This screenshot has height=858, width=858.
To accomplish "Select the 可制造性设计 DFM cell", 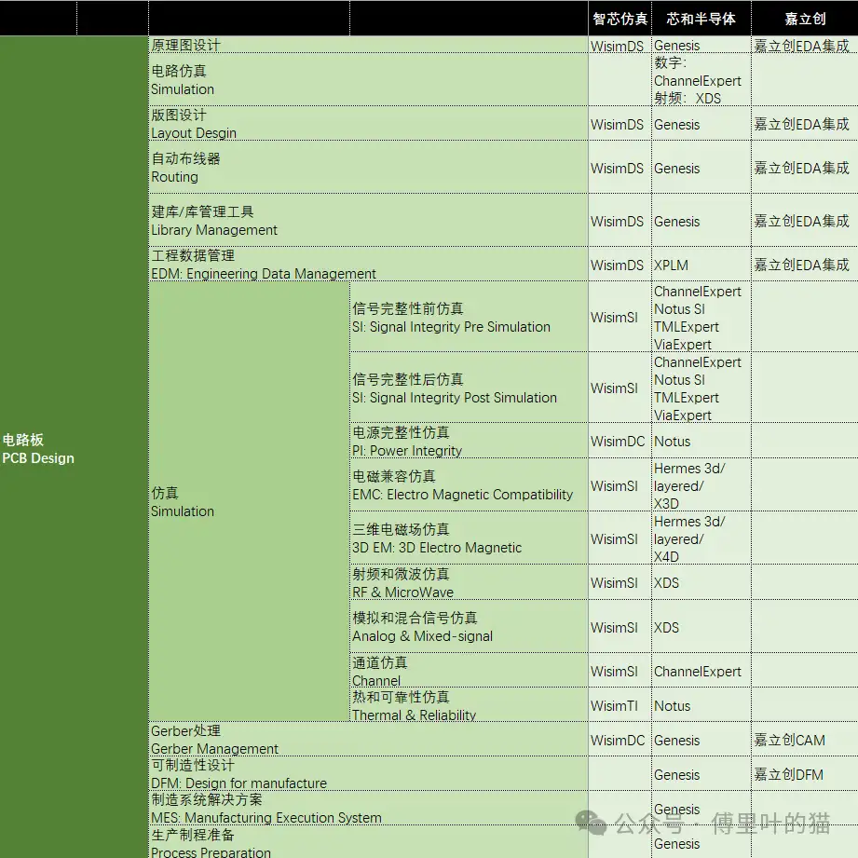I will click(368, 774).
